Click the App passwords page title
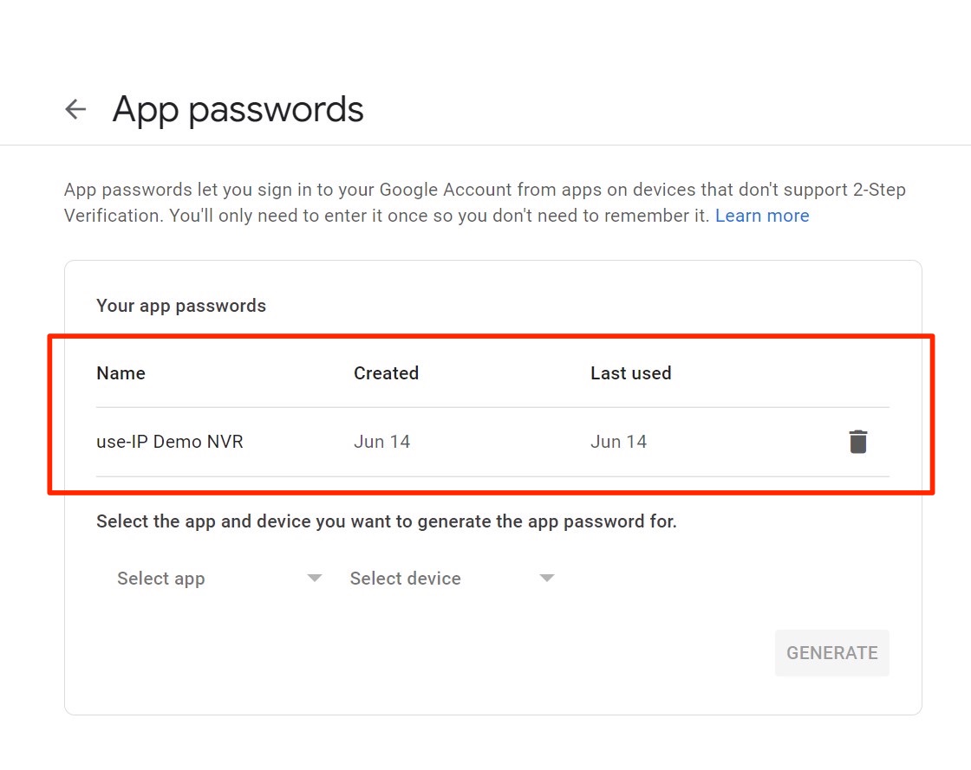The image size is (971, 770). pyautogui.click(x=238, y=110)
